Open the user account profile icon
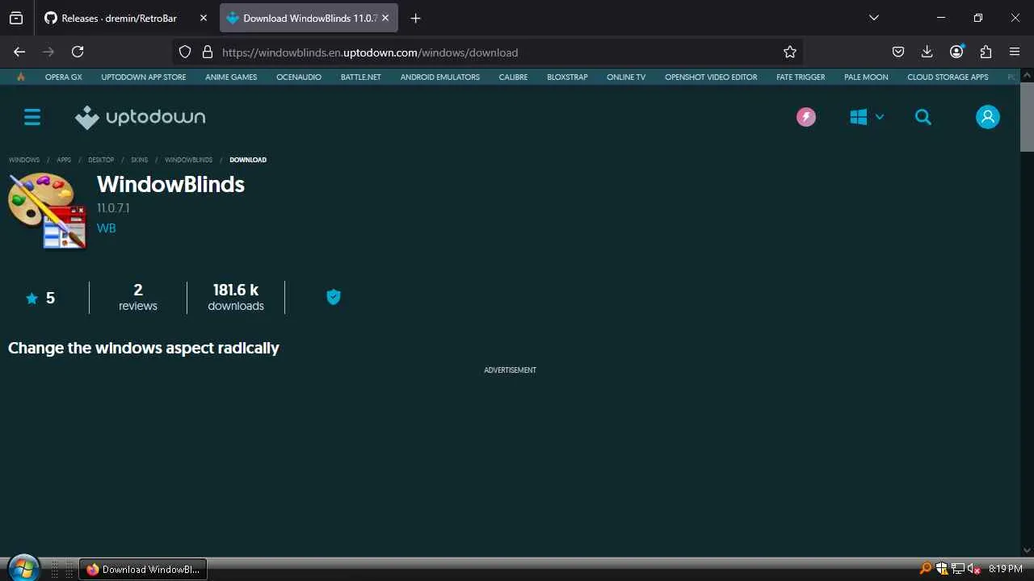1034x581 pixels. pyautogui.click(x=987, y=117)
